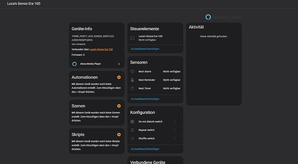This screenshot has height=164, width=298.
Task: Toggle the Repeat switch
Action: 176,130
